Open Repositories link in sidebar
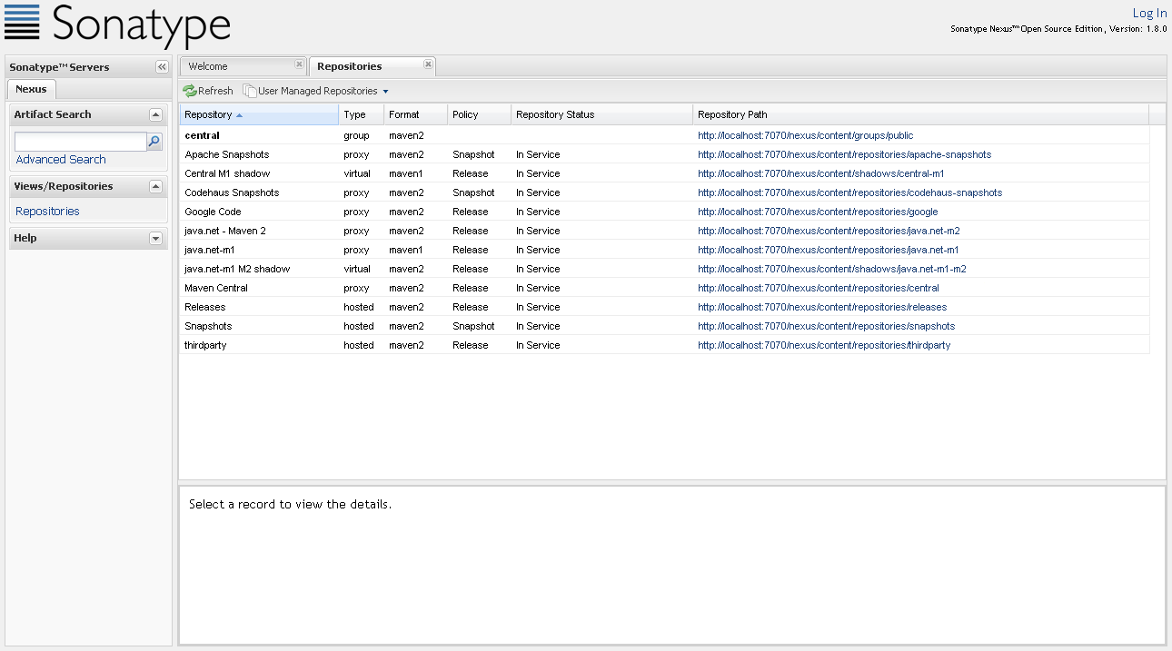Image resolution: width=1172 pixels, height=651 pixels. pos(47,212)
